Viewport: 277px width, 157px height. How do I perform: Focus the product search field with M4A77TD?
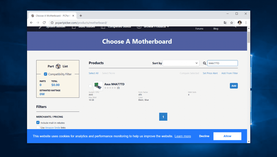(222, 63)
